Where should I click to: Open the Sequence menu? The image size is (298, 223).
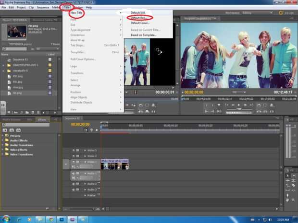click(x=43, y=7)
